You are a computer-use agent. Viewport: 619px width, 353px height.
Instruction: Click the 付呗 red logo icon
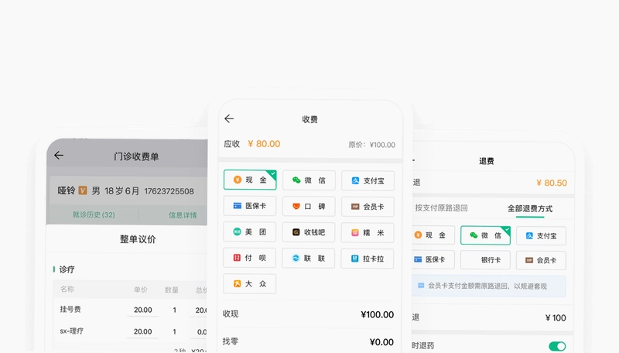pos(237,258)
